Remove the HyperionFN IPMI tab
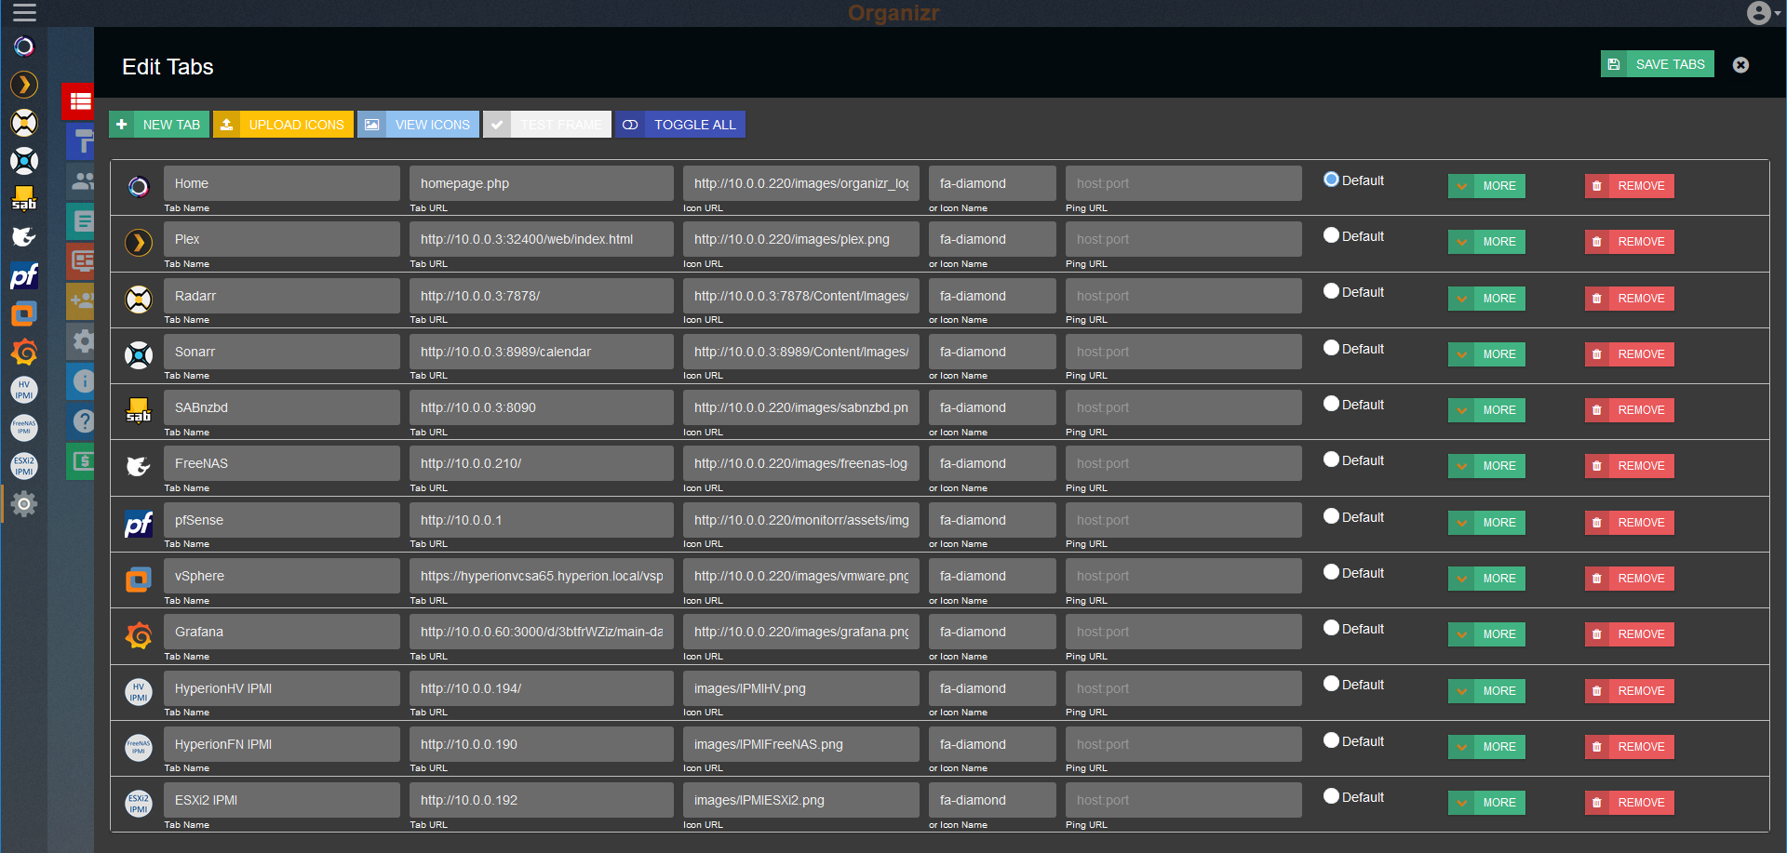The width and height of the screenshot is (1787, 853). [1630, 747]
